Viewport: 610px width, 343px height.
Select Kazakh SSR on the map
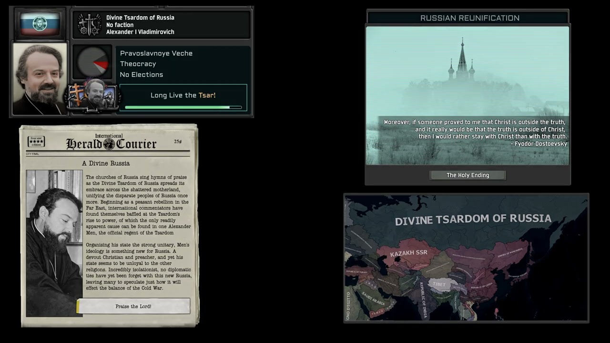click(408, 253)
